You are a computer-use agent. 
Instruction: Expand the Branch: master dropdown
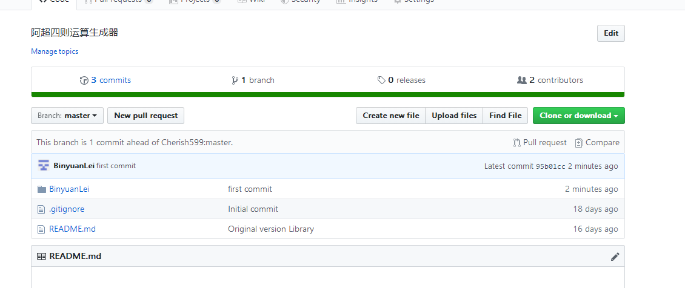click(x=67, y=116)
